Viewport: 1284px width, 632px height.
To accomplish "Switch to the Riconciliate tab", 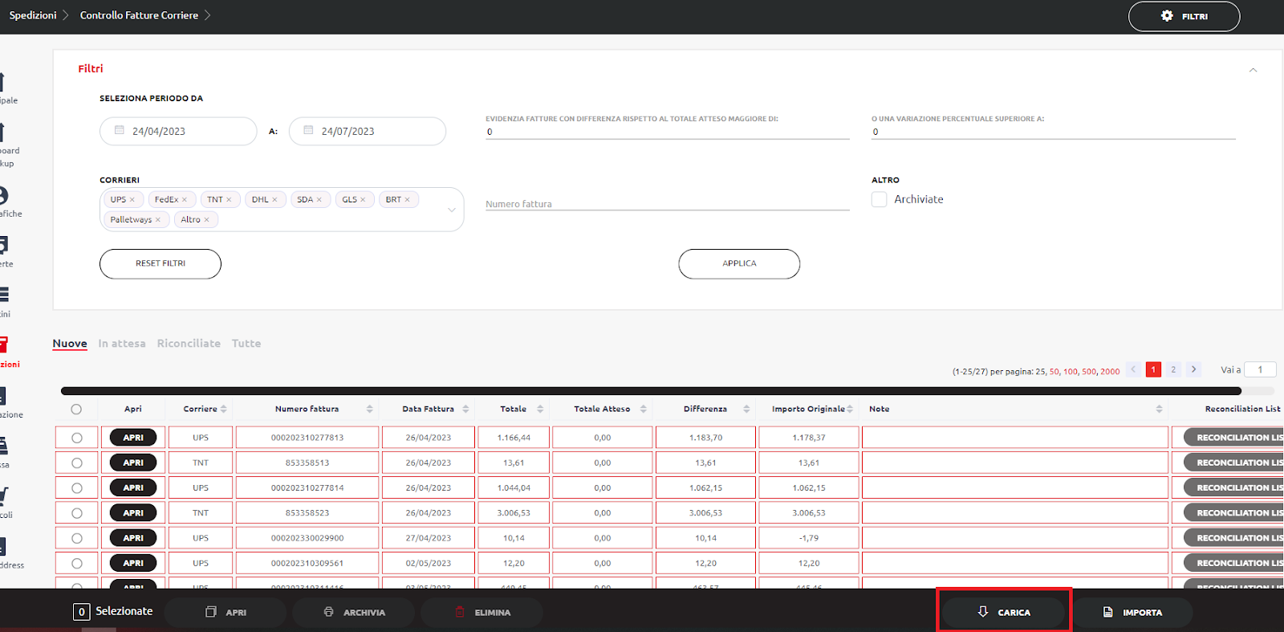I will pos(189,344).
